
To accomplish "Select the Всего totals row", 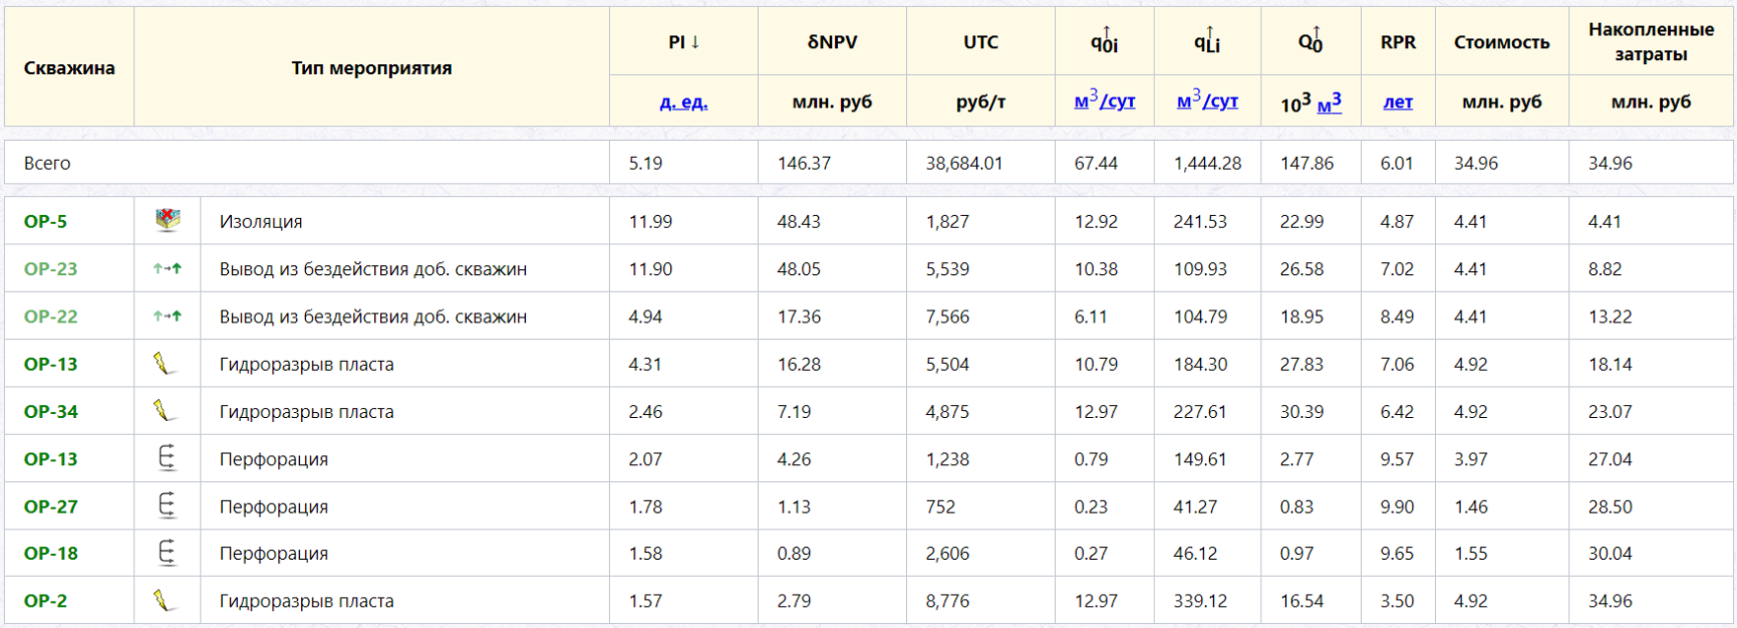I will pos(868,163).
